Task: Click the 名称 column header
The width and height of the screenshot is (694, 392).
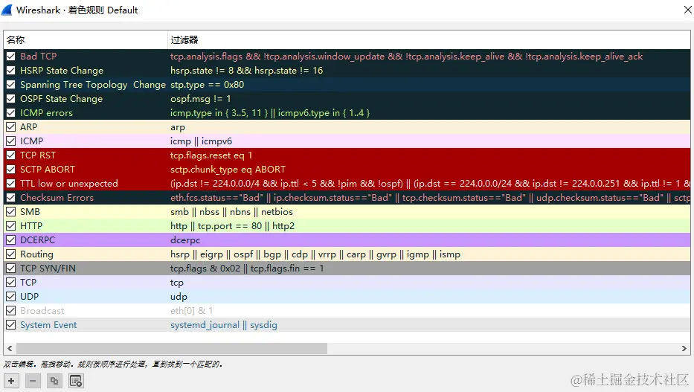Action: [x=86, y=40]
